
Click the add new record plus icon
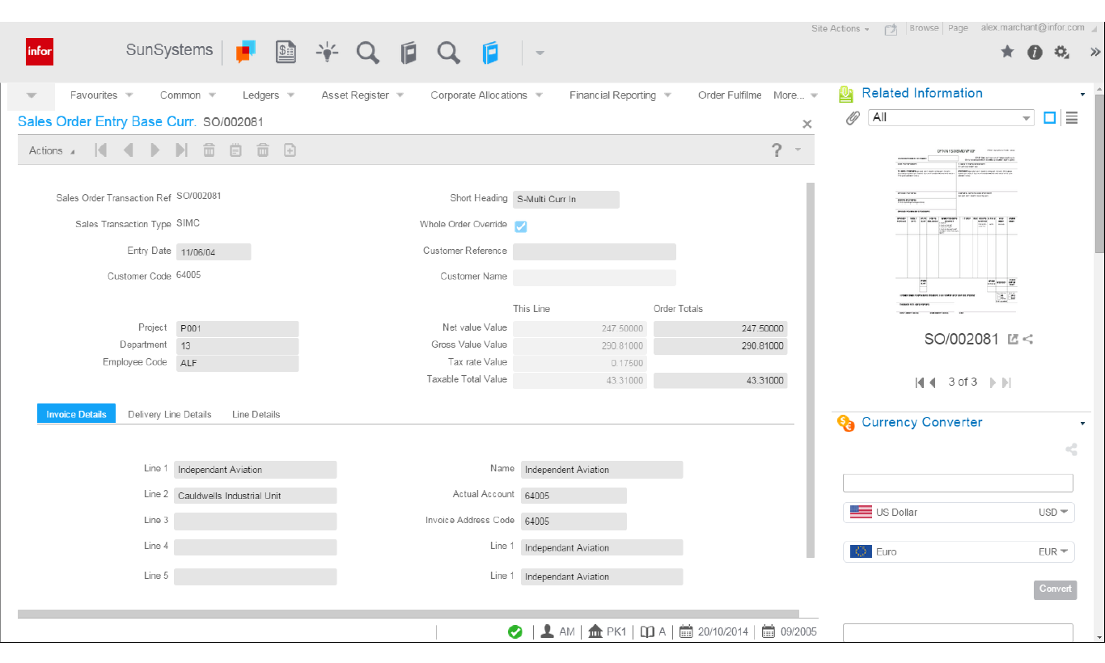point(290,150)
